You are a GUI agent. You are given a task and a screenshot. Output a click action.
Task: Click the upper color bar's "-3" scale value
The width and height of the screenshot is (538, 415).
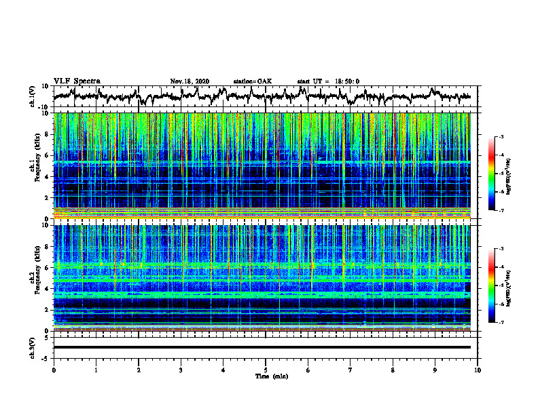(x=501, y=137)
